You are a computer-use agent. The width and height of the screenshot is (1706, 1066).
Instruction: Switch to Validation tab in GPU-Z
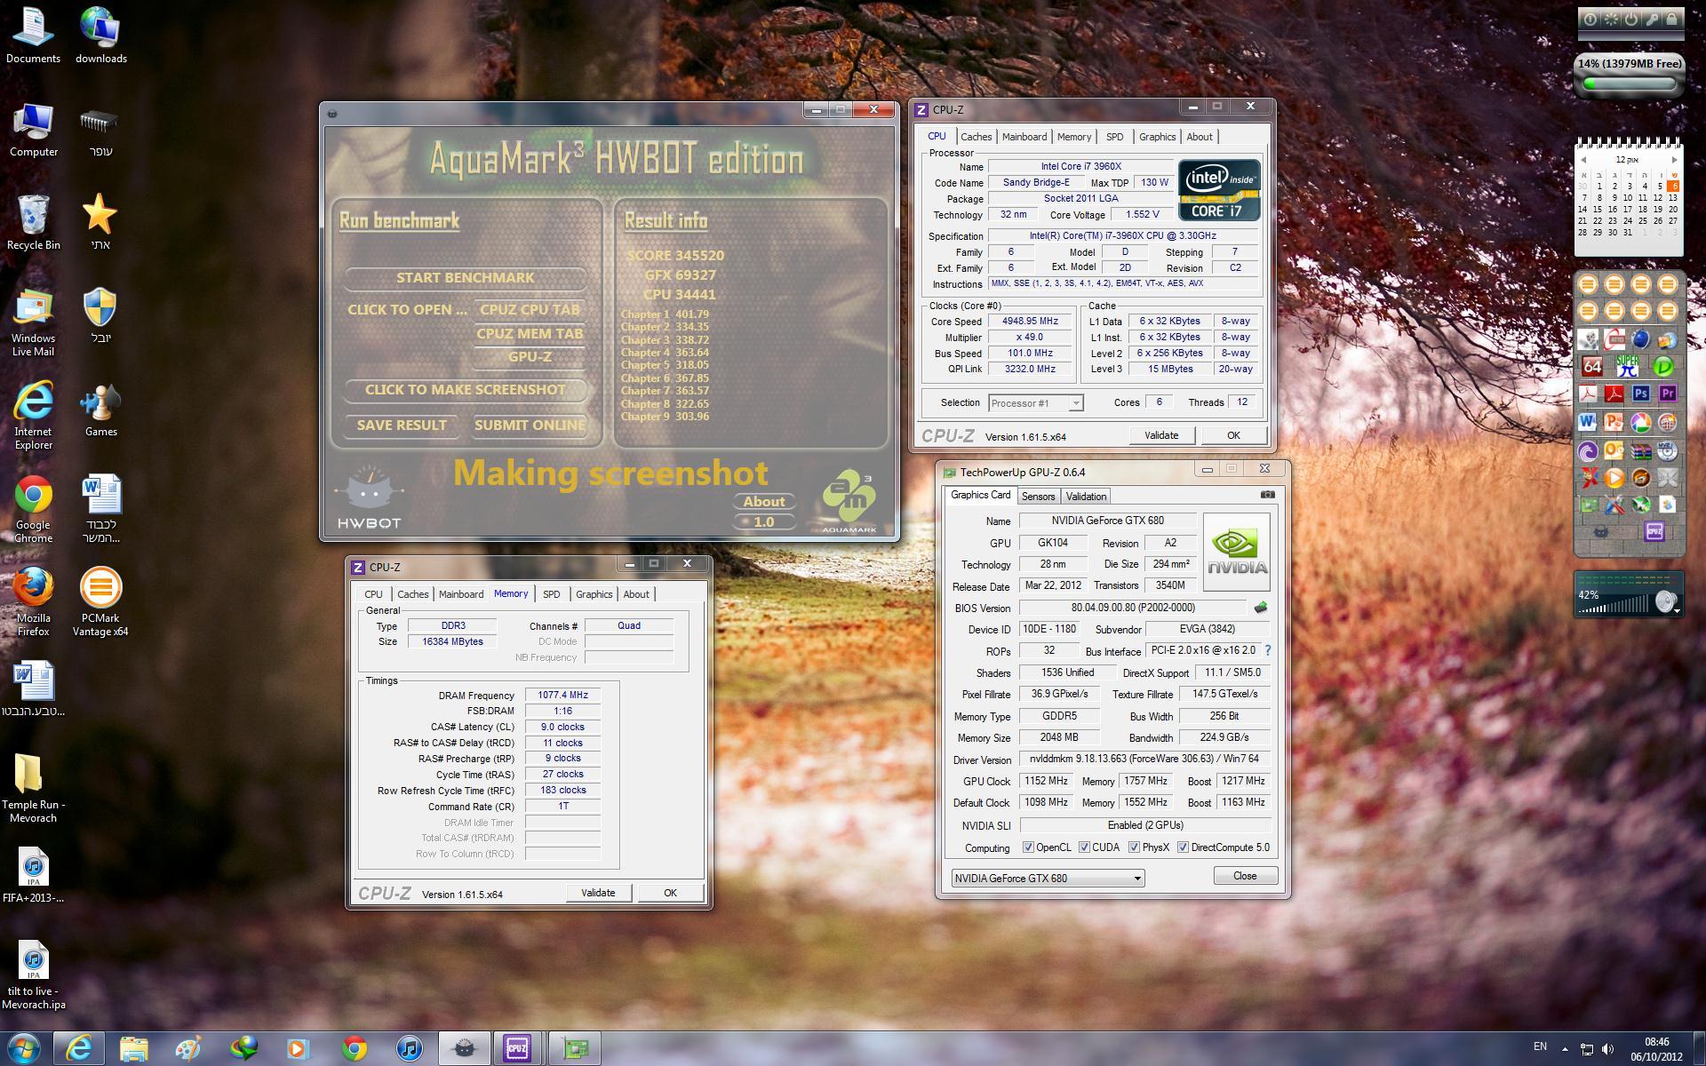point(1086,497)
